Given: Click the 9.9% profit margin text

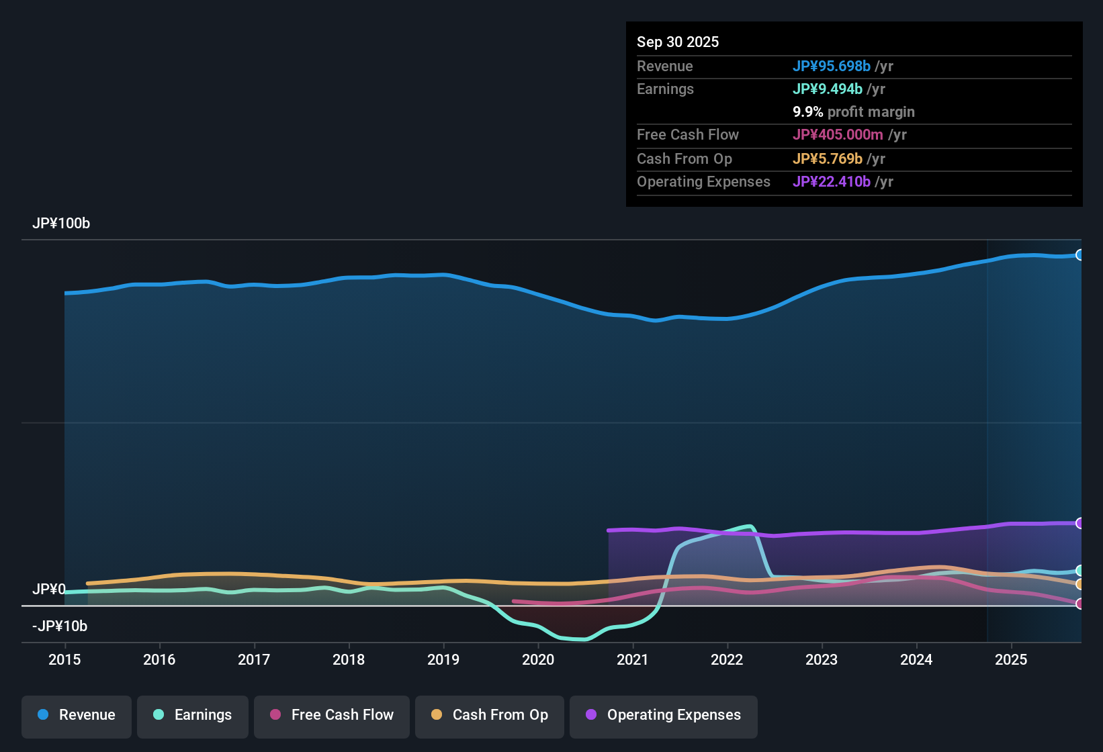Looking at the screenshot, I should pos(853,112).
